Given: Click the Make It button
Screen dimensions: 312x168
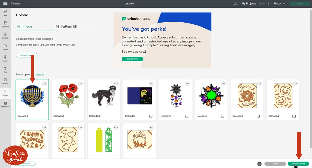Looking at the screenshot, I should pos(300,4).
